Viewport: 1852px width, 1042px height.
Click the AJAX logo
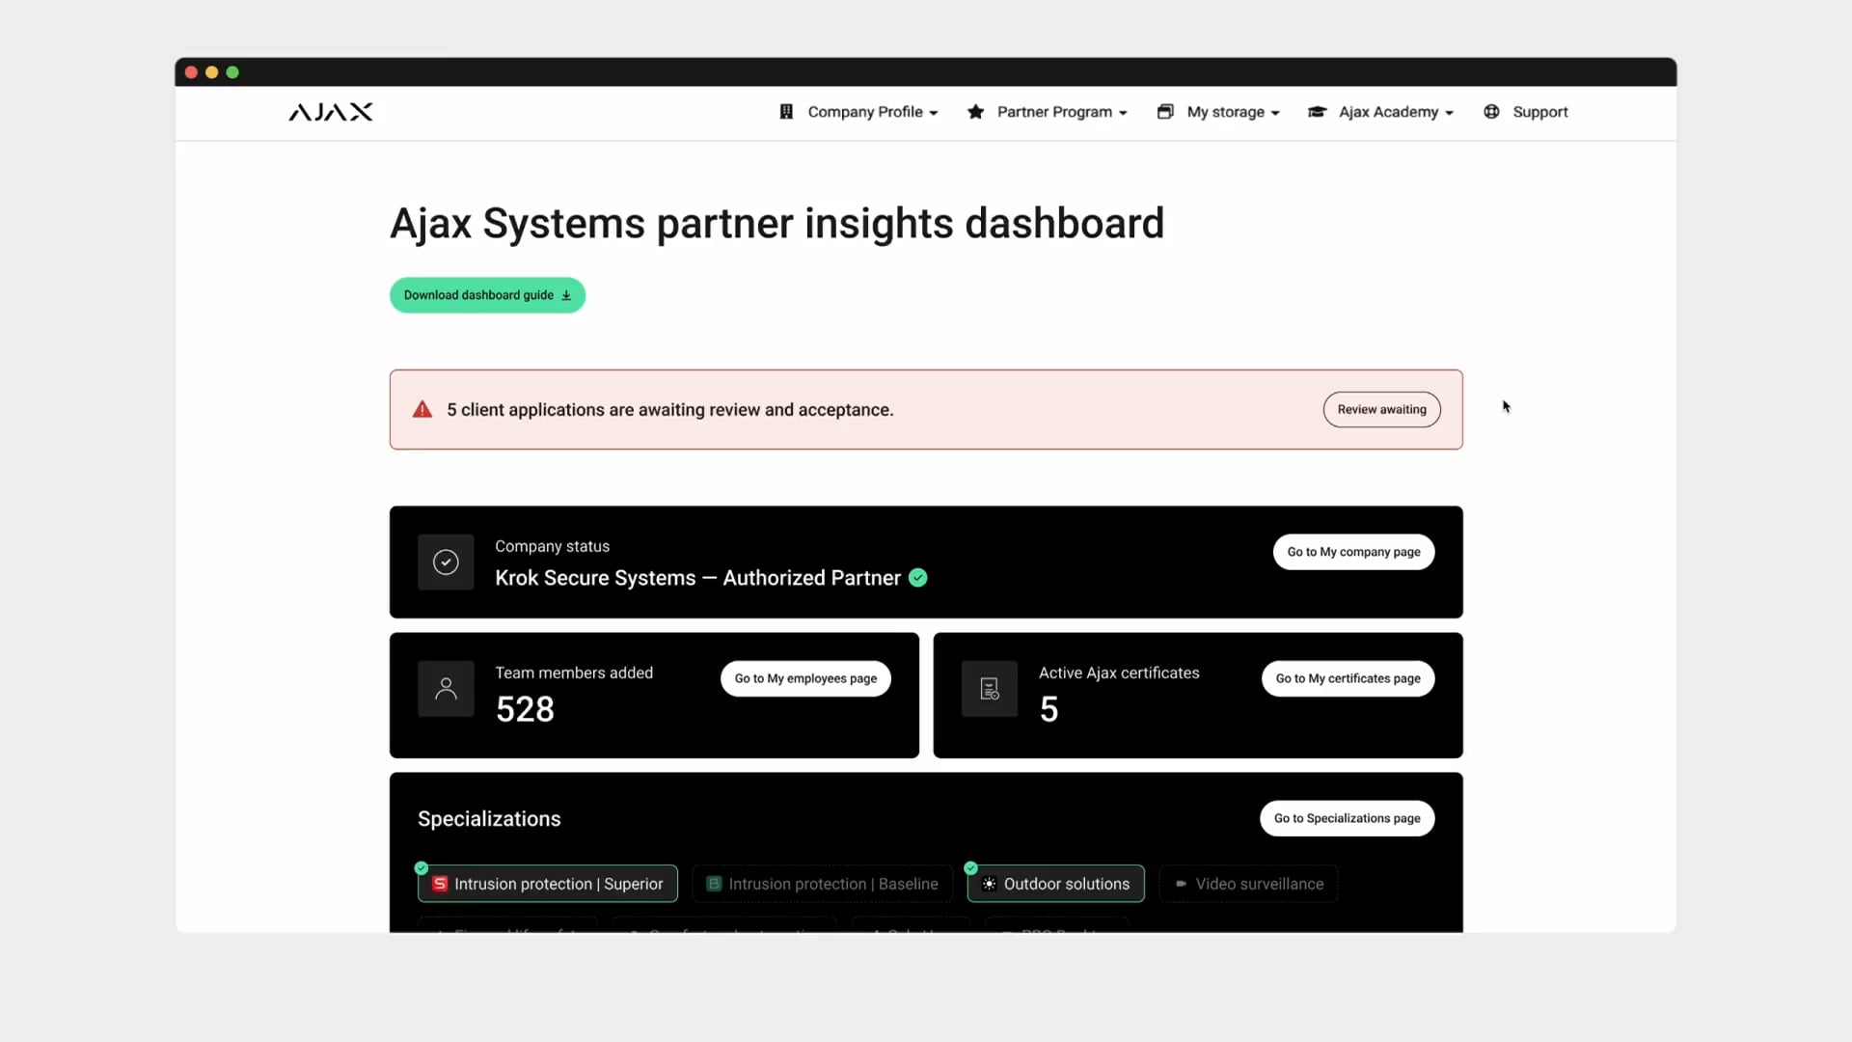tap(330, 112)
